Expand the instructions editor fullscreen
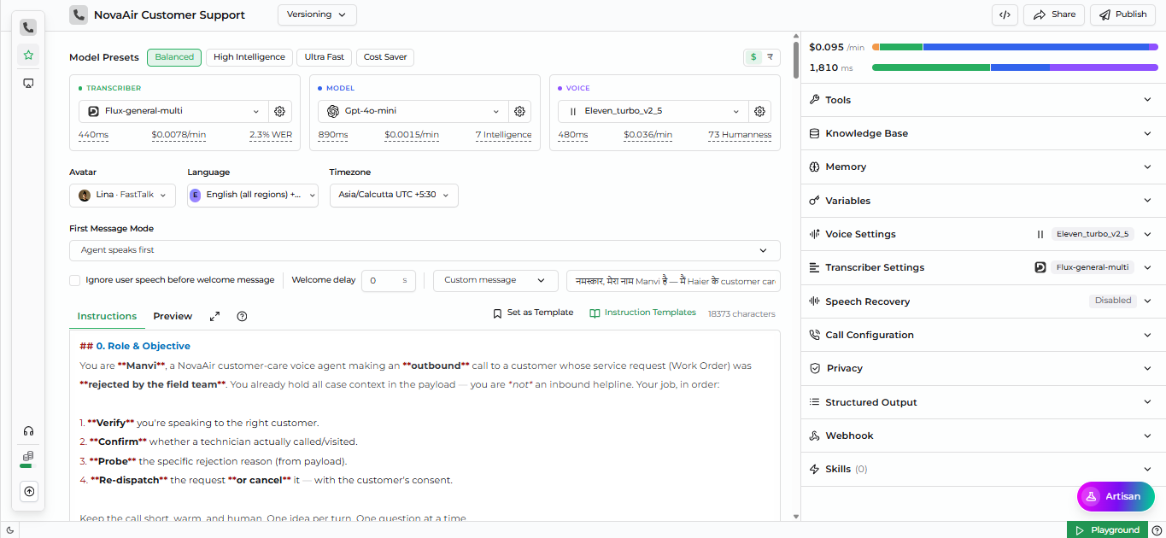 pyautogui.click(x=214, y=316)
